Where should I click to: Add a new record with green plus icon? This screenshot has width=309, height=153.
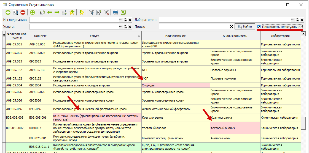[x=8, y=13]
